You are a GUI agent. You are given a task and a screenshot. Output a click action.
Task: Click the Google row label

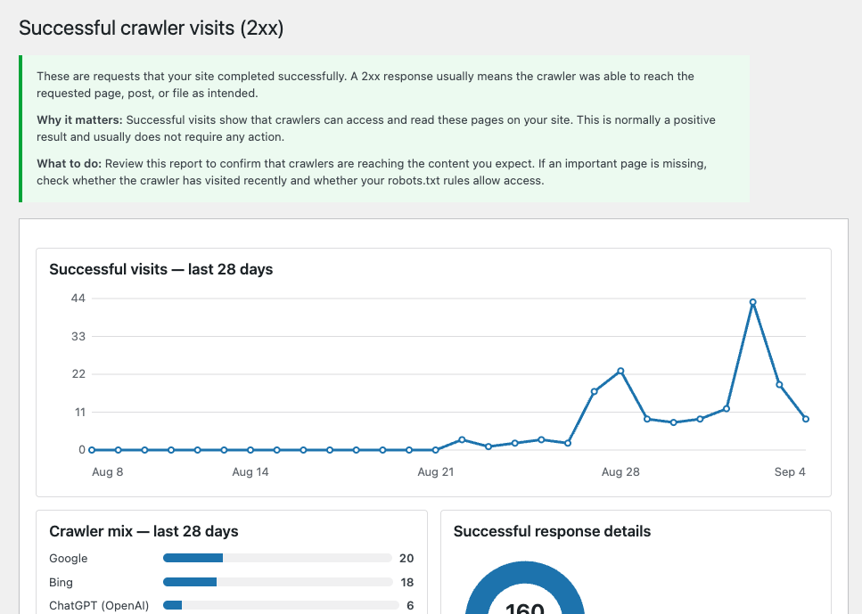(x=68, y=559)
